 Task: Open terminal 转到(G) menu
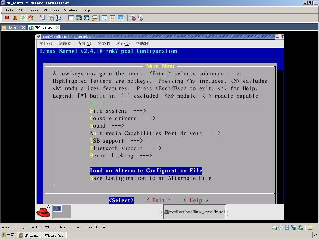(123, 43)
